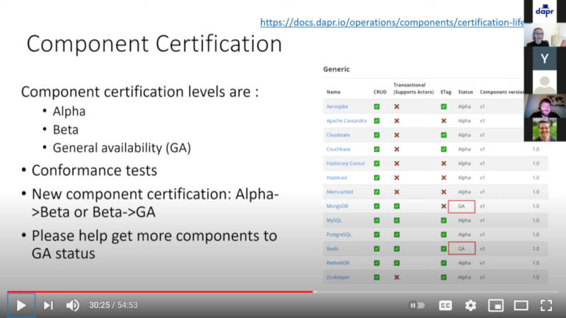Viewport: 566px width, 318px height.
Task: Open the Zookeeper table link
Action: click(338, 277)
